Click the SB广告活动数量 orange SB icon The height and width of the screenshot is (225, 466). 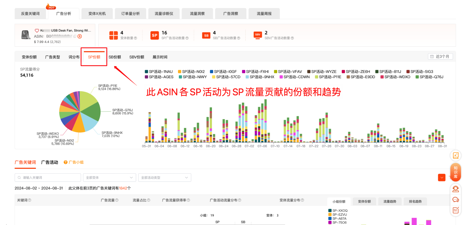pyautogui.click(x=206, y=36)
